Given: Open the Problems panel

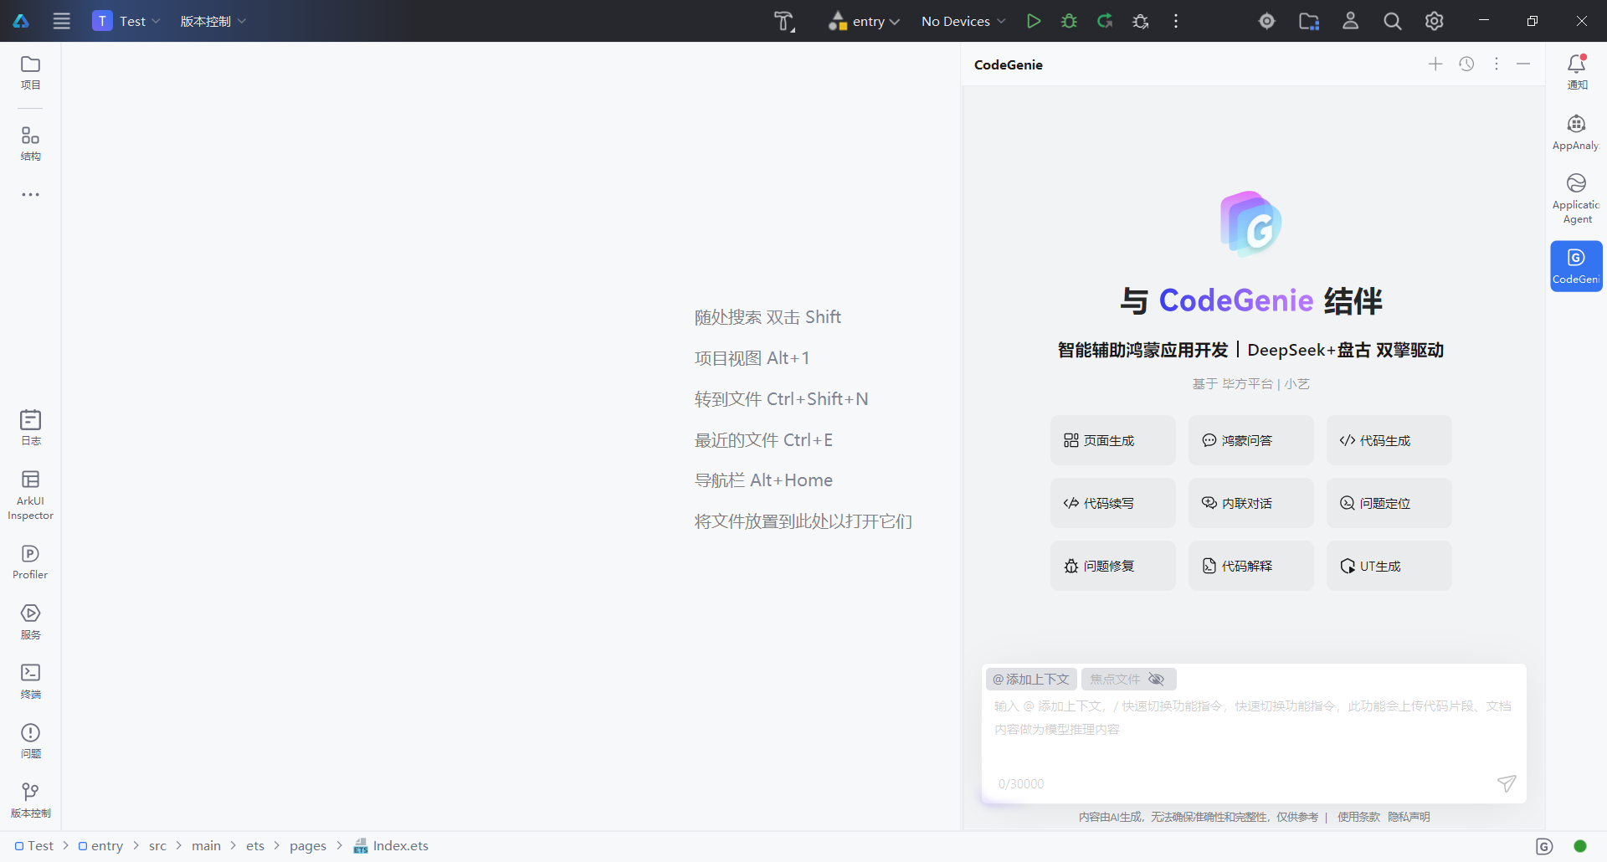Looking at the screenshot, I should 31,741.
